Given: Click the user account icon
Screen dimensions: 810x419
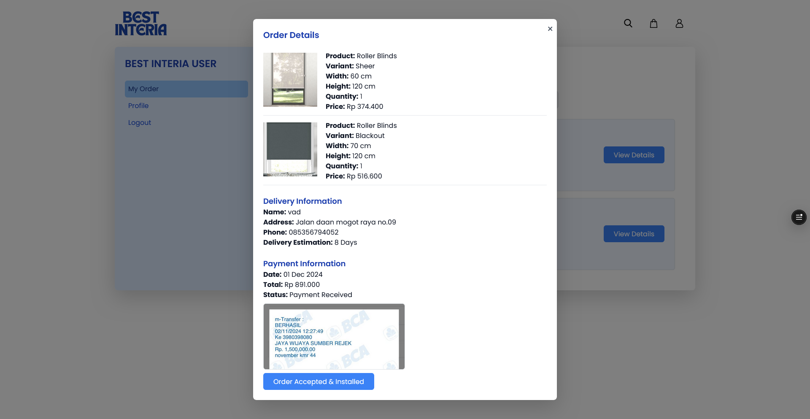Looking at the screenshot, I should [679, 24].
